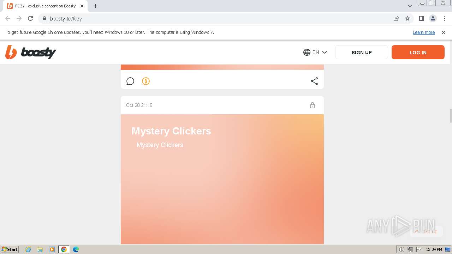Open the Oct 28 21:19 post timestamp

point(139,105)
